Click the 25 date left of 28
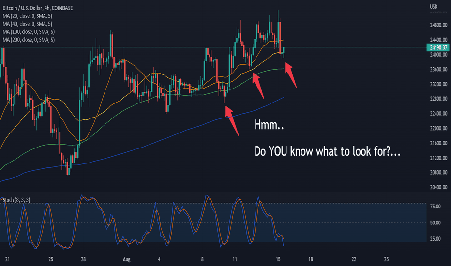Image resolution: width=451 pixels, height=266 pixels. (x=51, y=259)
